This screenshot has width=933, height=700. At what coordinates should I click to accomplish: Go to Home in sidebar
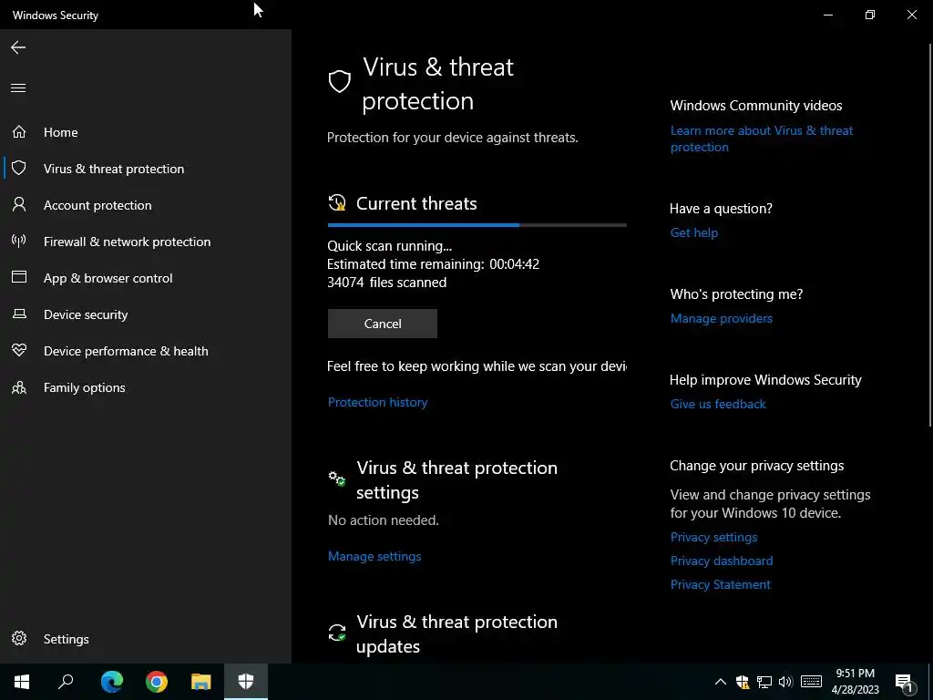(x=61, y=132)
